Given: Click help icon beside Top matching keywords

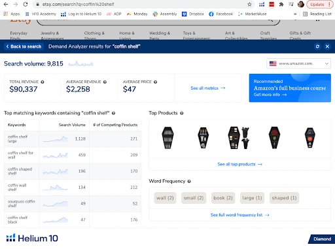Looking at the screenshot, I should point(113,113).
